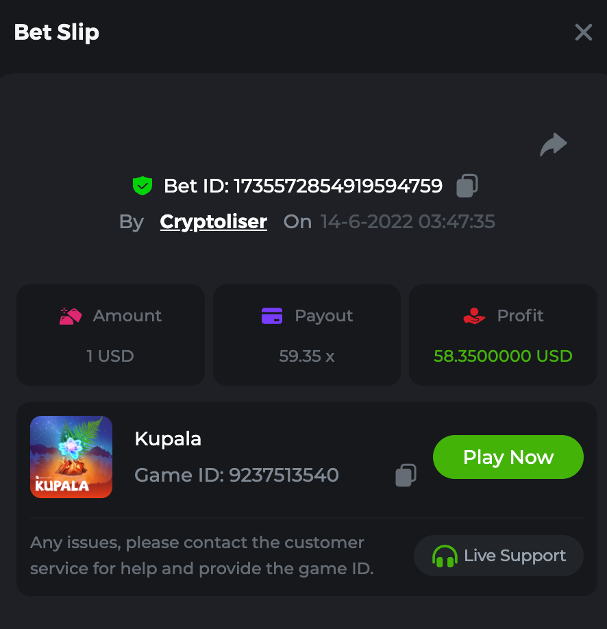607x629 pixels.
Task: Close the Bet Slip dialog
Action: pos(583,32)
